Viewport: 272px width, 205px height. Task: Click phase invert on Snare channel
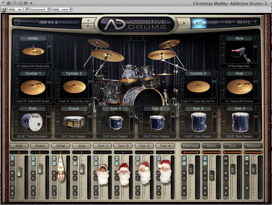(x=33, y=188)
